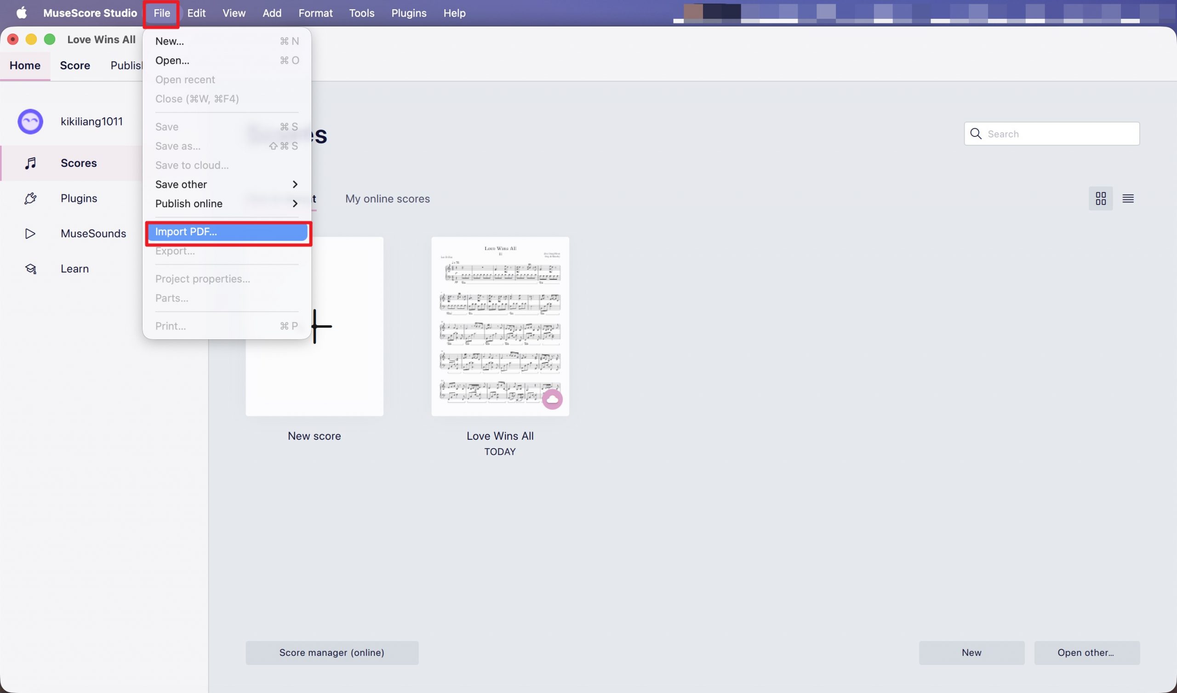This screenshot has width=1177, height=693.
Task: Switch to list view of scores
Action: click(x=1128, y=199)
